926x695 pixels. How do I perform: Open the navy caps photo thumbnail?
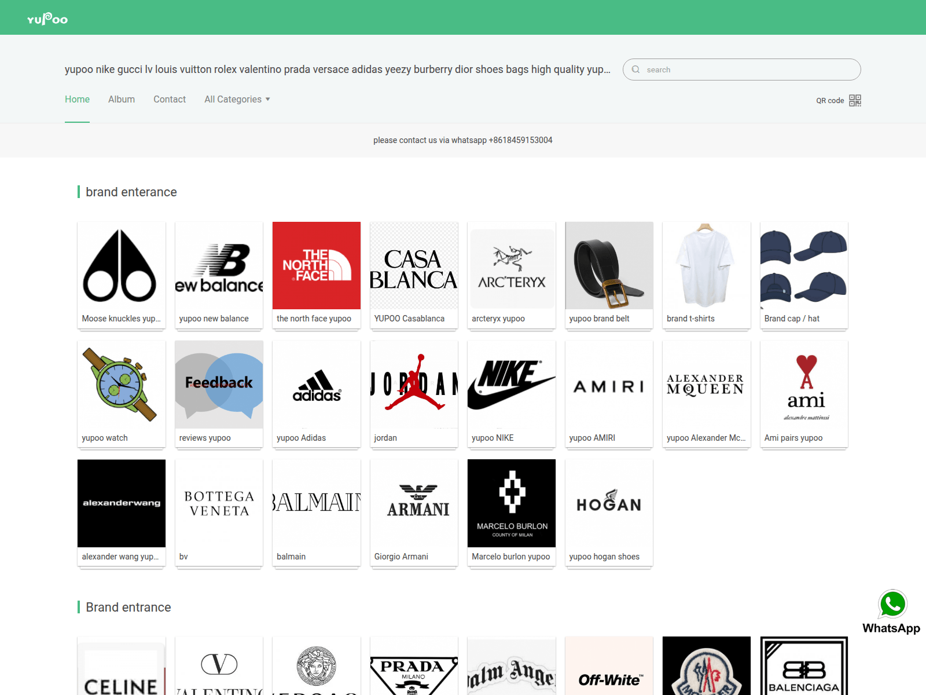pos(804,265)
